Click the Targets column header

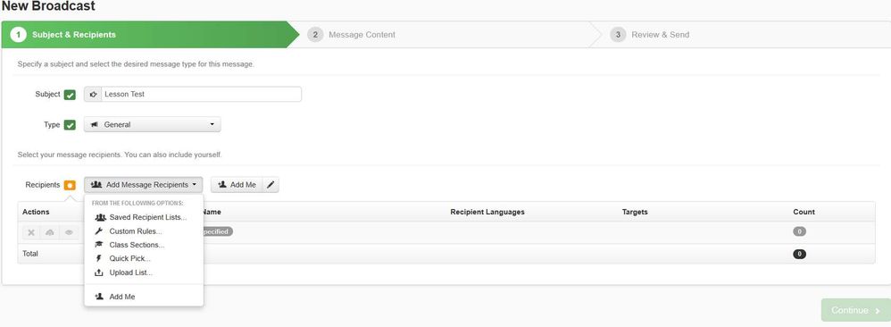pyautogui.click(x=635, y=212)
